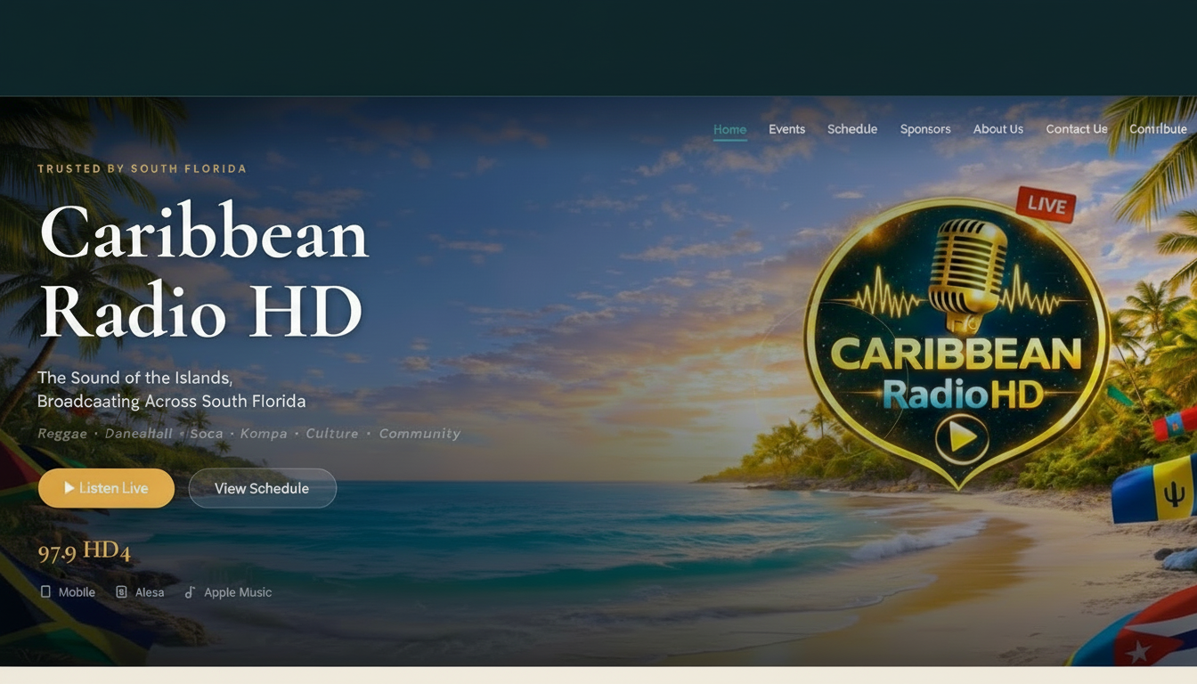Open the Schedule menu item
Image resolution: width=1197 pixels, height=684 pixels.
point(852,128)
